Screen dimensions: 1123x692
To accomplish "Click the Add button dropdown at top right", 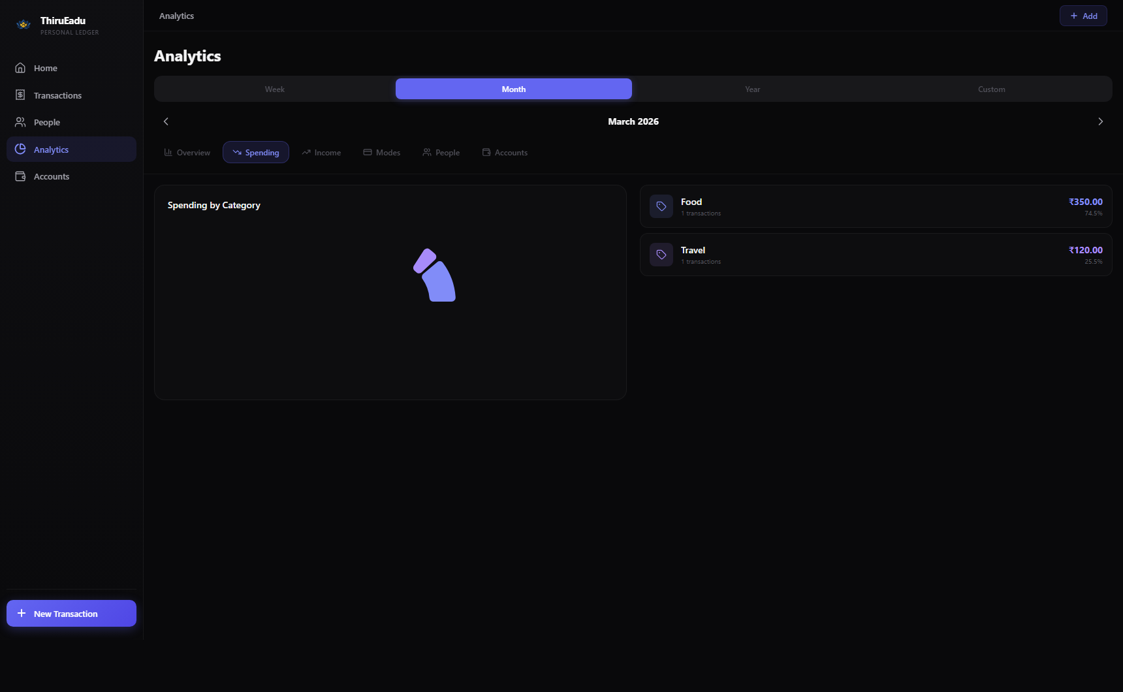I will [x=1083, y=15].
